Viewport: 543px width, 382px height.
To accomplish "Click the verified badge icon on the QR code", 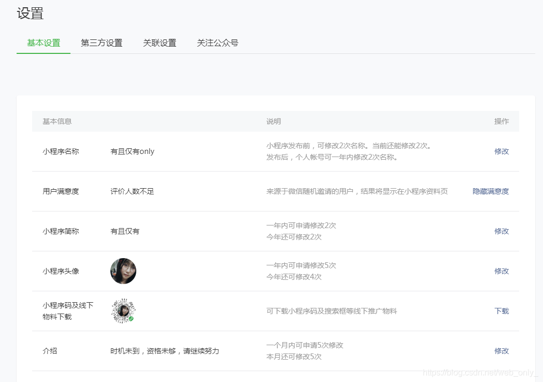I will [x=130, y=319].
